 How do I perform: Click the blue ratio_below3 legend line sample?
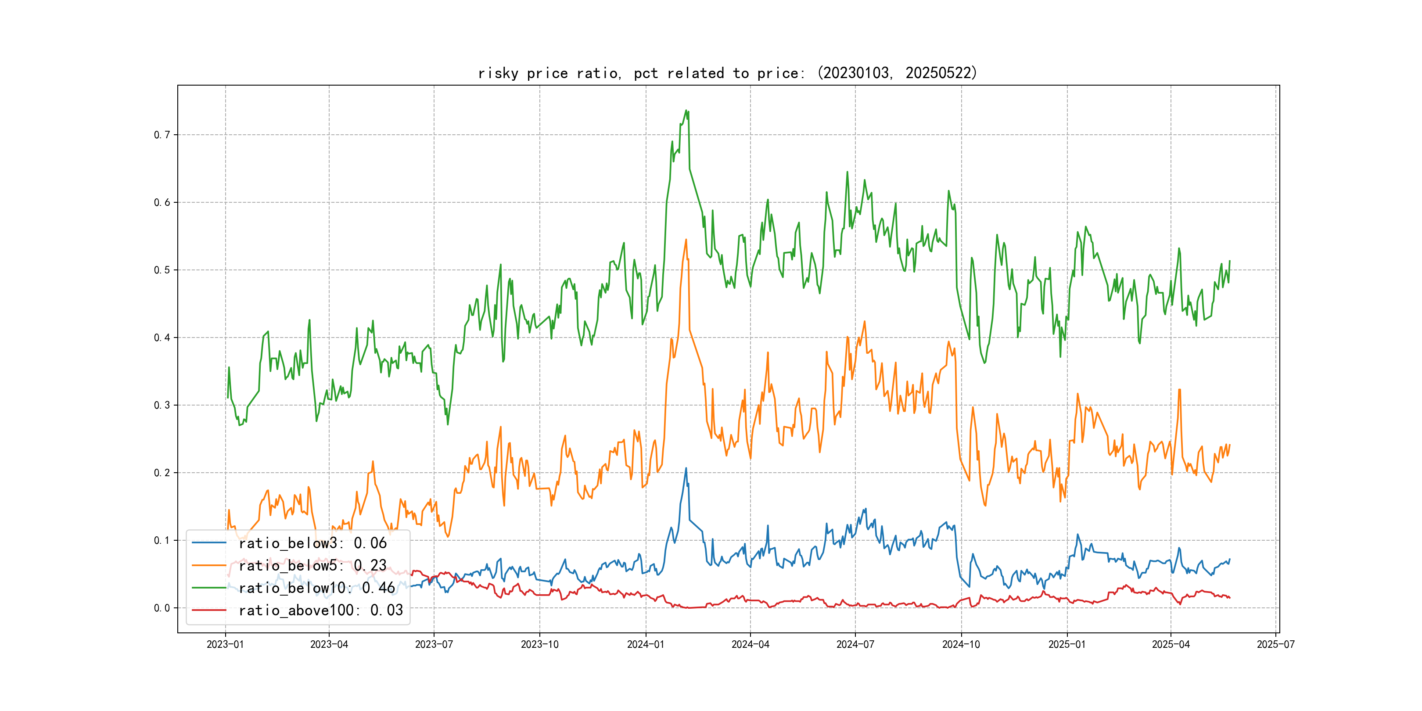[x=208, y=543]
